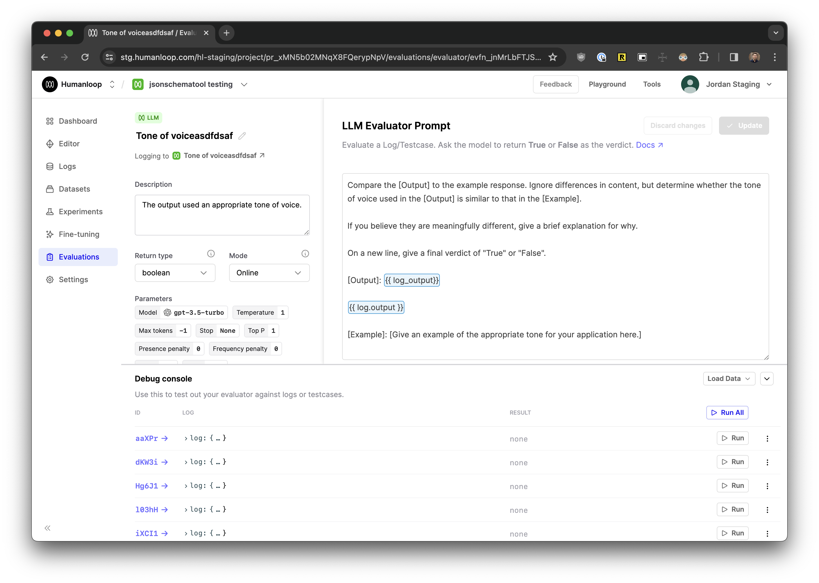Screen dimensions: 819x583
Task: Open Jordan Staging account menu
Action: (x=769, y=84)
